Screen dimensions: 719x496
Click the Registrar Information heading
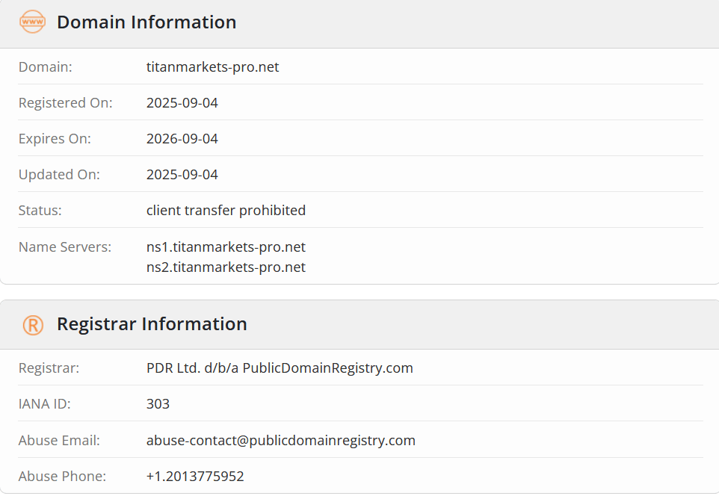[x=152, y=324]
